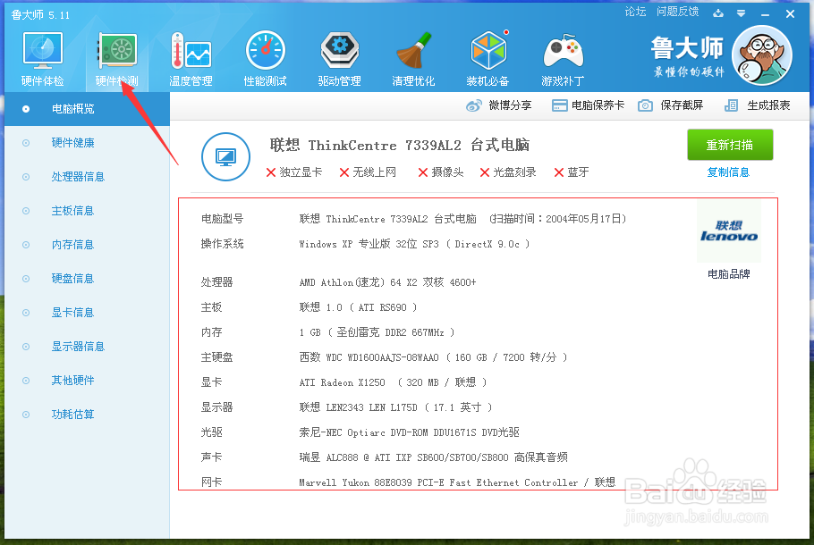This screenshot has height=545, width=814.
Task: Open the title bar dropdown menu arrow
Action: click(742, 13)
